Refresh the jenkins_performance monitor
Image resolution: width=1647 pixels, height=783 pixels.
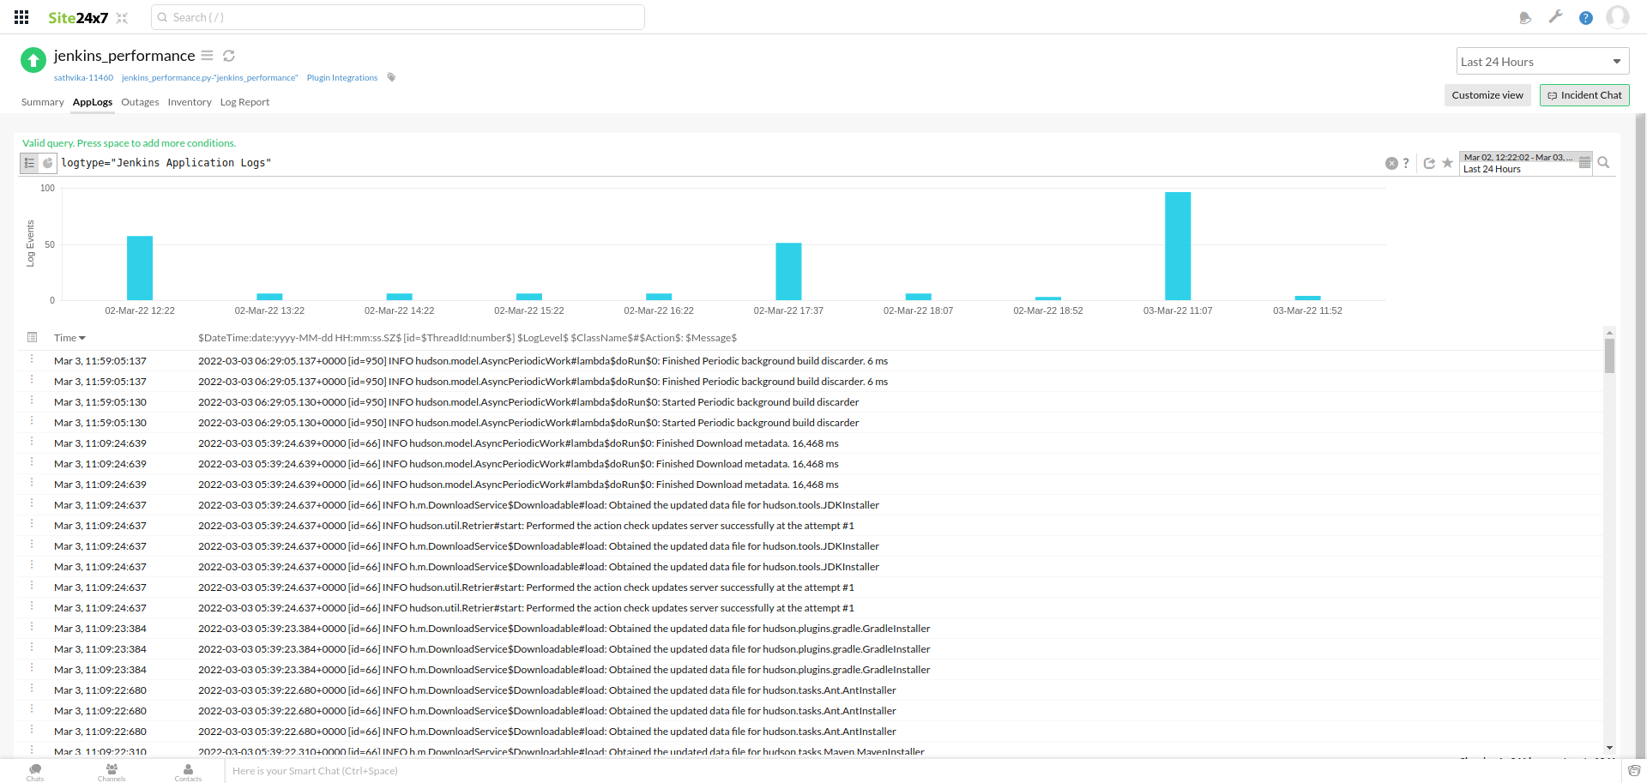(x=228, y=55)
